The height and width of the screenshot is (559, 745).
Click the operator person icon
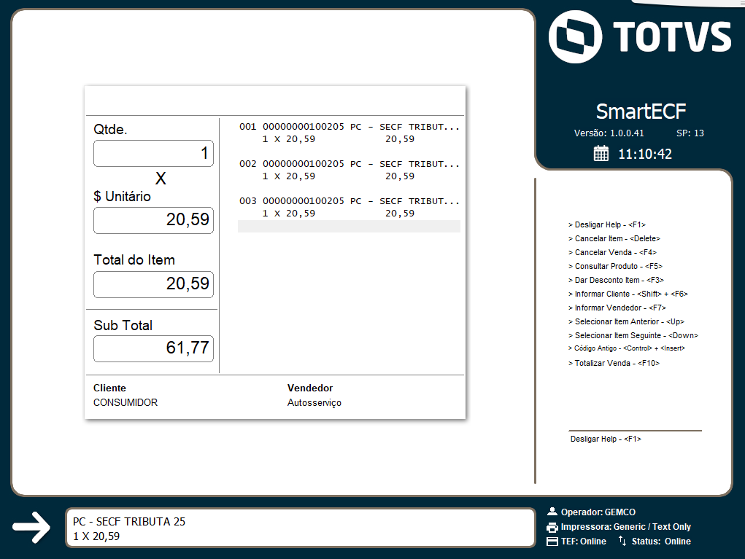[552, 512]
